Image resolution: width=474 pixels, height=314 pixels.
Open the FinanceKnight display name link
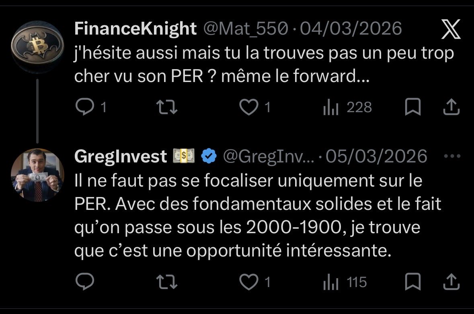(135, 29)
